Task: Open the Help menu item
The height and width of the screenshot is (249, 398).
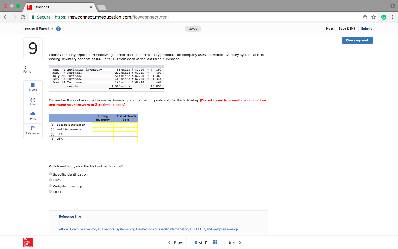Action: (x=329, y=28)
